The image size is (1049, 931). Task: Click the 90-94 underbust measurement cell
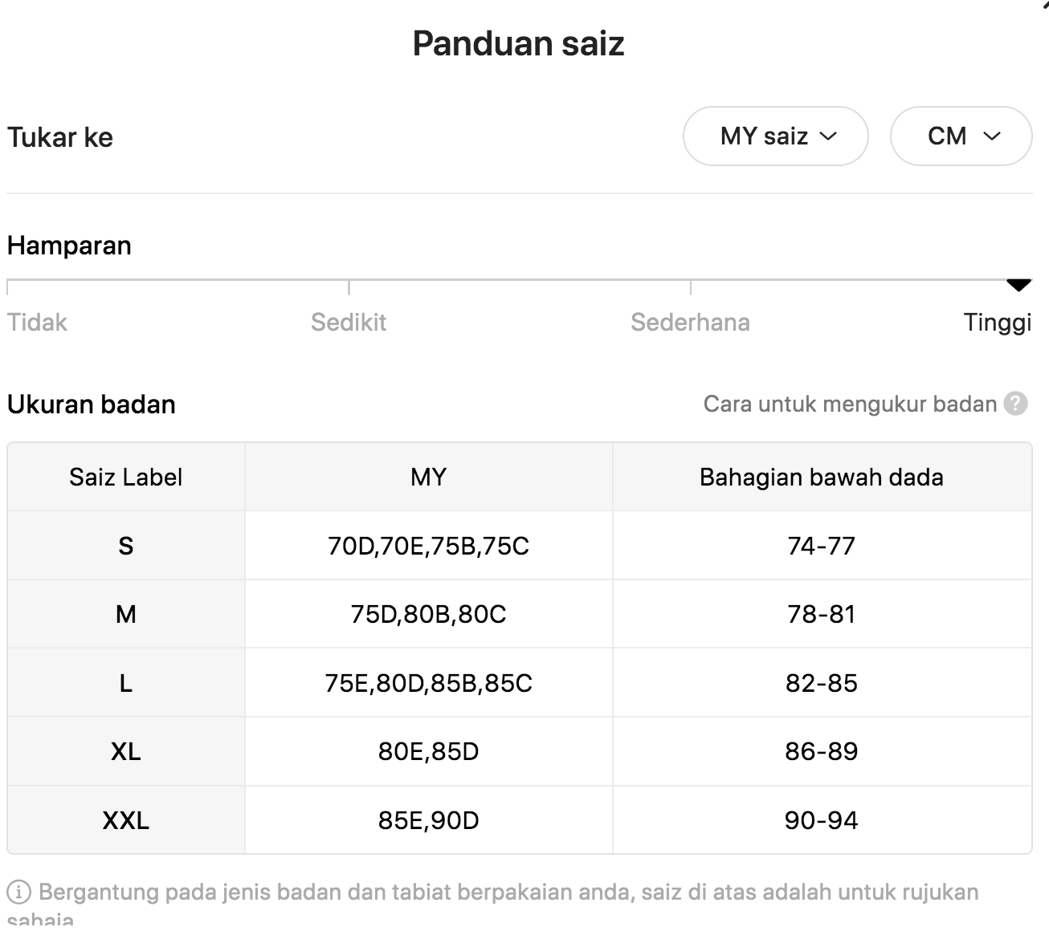point(822,820)
